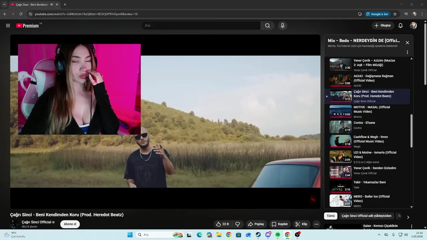Play Ati242 - Değişmene Rağmen from the mix

point(367,80)
